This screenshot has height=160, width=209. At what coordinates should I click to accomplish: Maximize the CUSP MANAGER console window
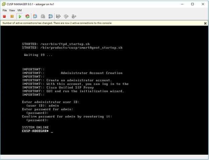pos(192,4)
